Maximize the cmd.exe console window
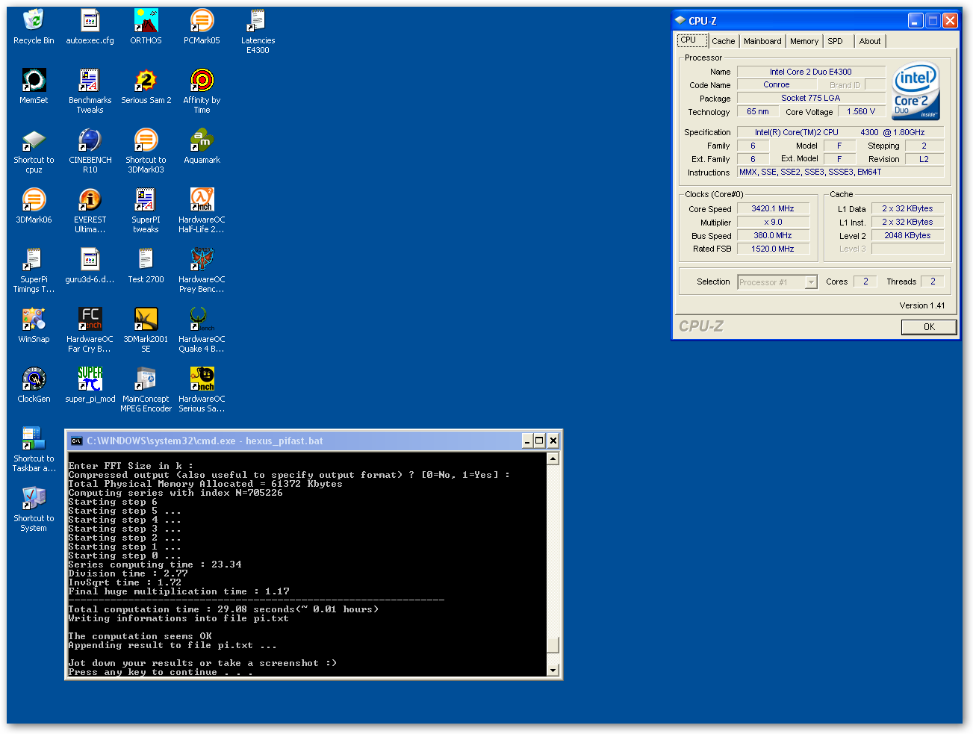The image size is (973, 734). [x=539, y=441]
